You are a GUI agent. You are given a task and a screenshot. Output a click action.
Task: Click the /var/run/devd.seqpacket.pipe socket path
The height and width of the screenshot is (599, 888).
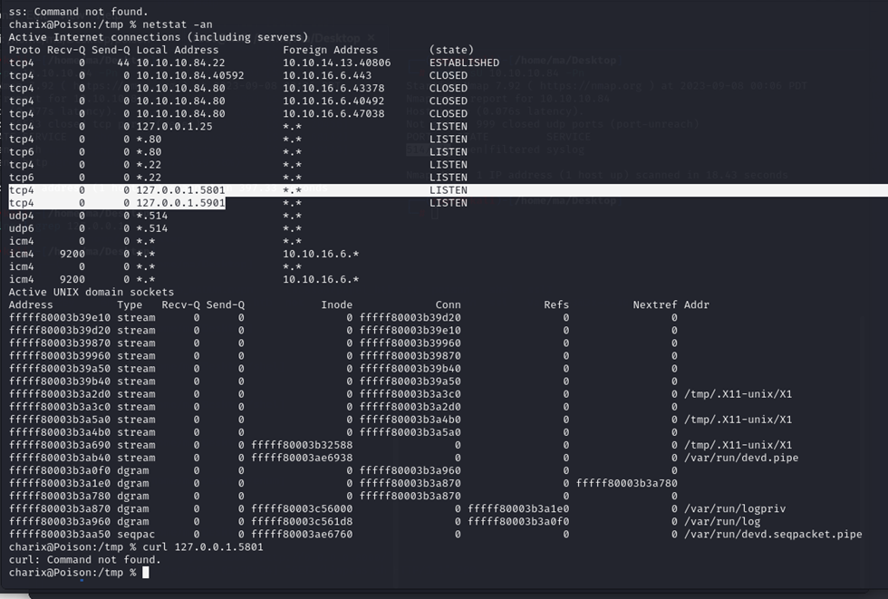[774, 535]
